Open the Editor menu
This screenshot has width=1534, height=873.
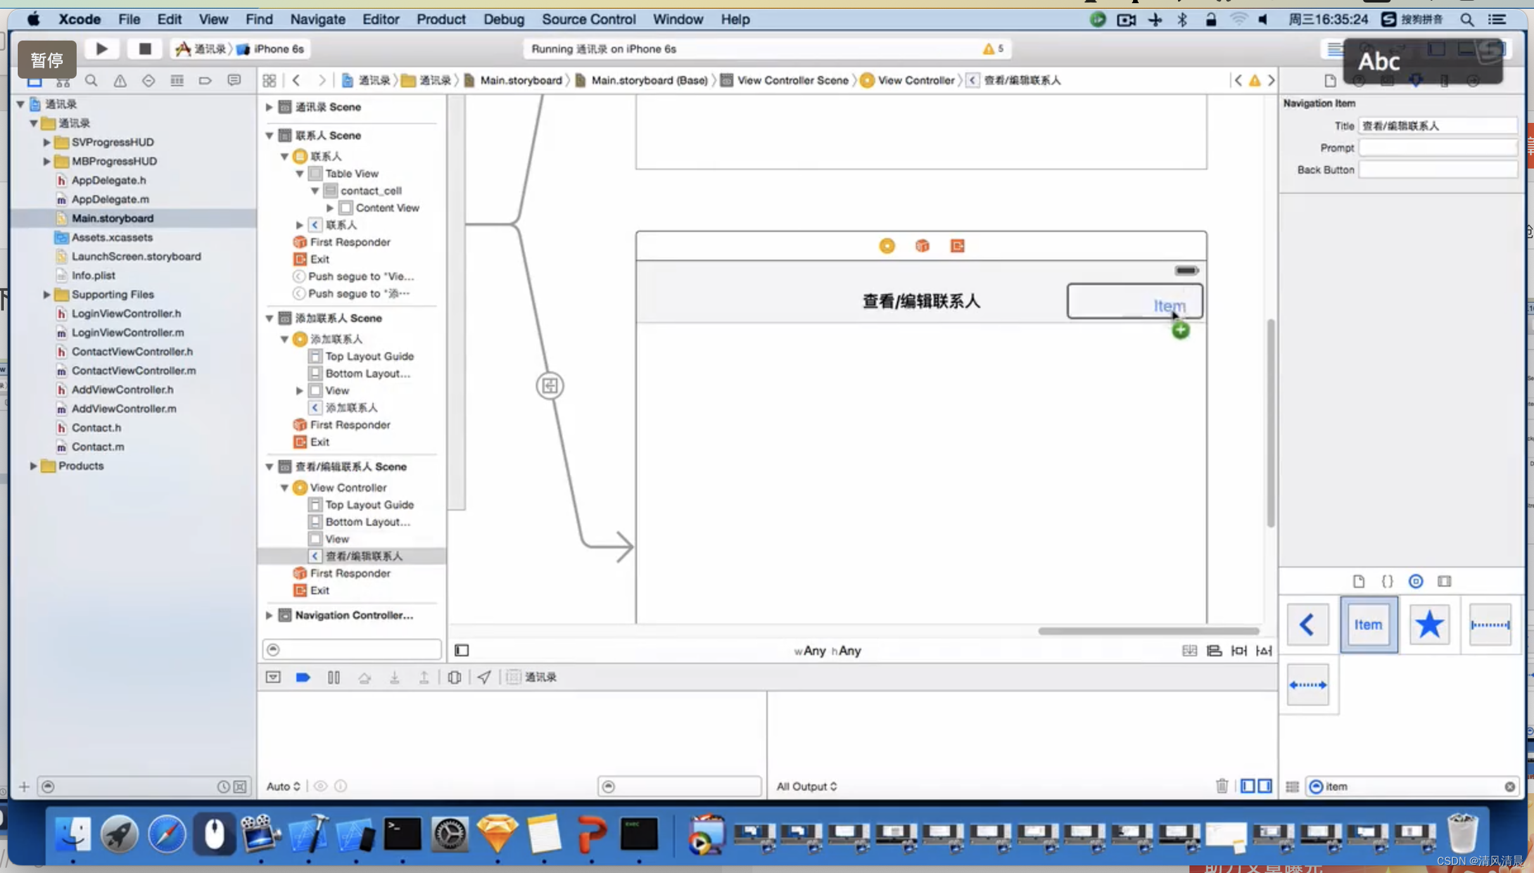[381, 19]
